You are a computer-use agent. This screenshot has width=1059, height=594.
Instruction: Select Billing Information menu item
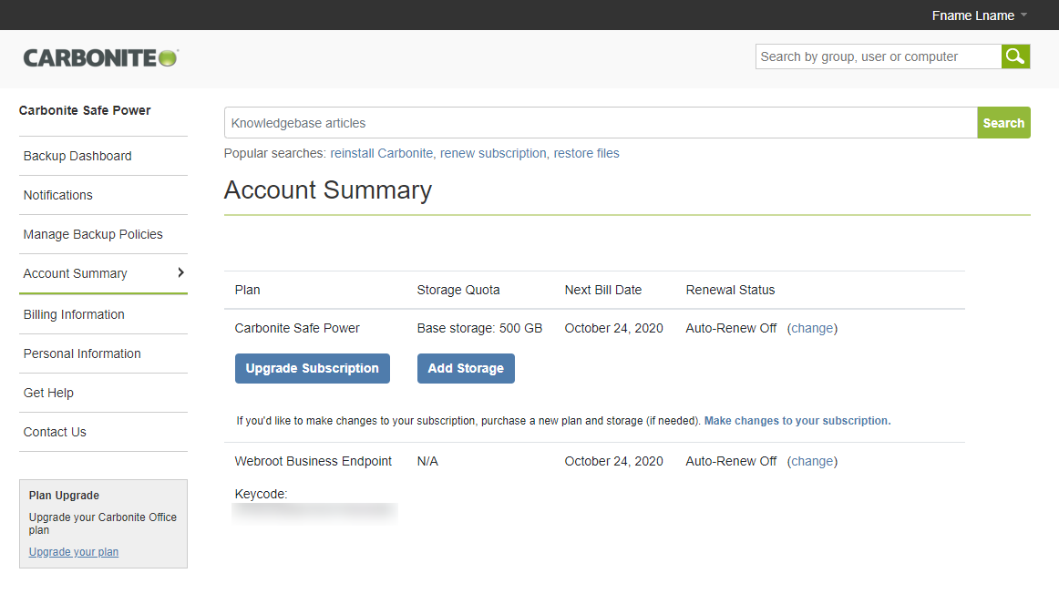[x=74, y=314]
